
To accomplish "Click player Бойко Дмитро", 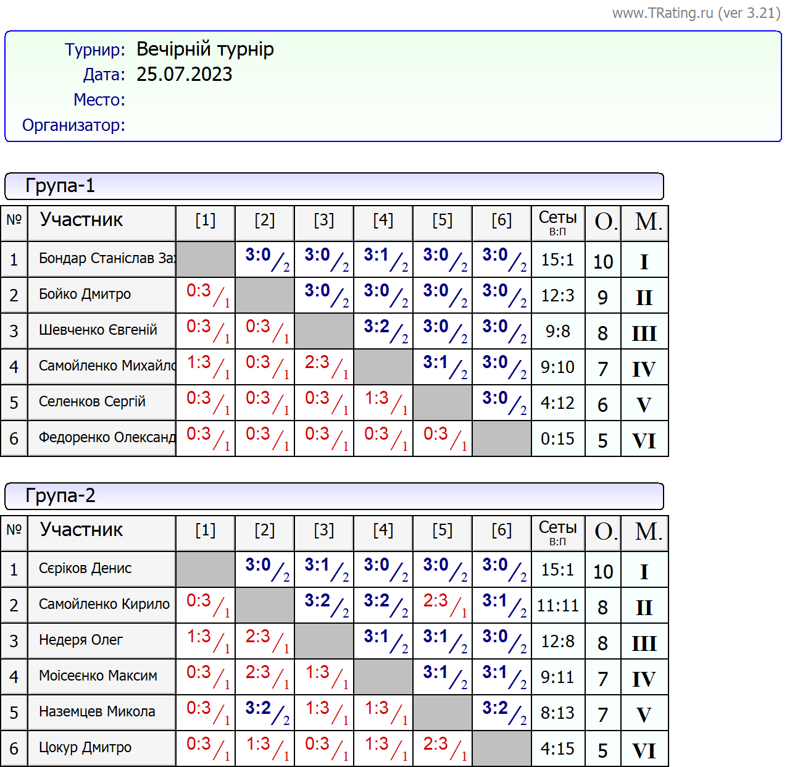I will [x=85, y=295].
